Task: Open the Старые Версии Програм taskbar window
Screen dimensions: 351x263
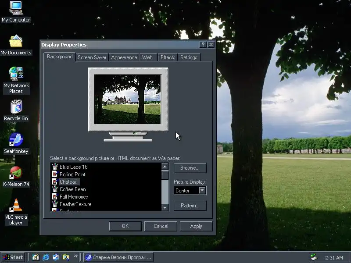Action: pyautogui.click(x=118, y=257)
